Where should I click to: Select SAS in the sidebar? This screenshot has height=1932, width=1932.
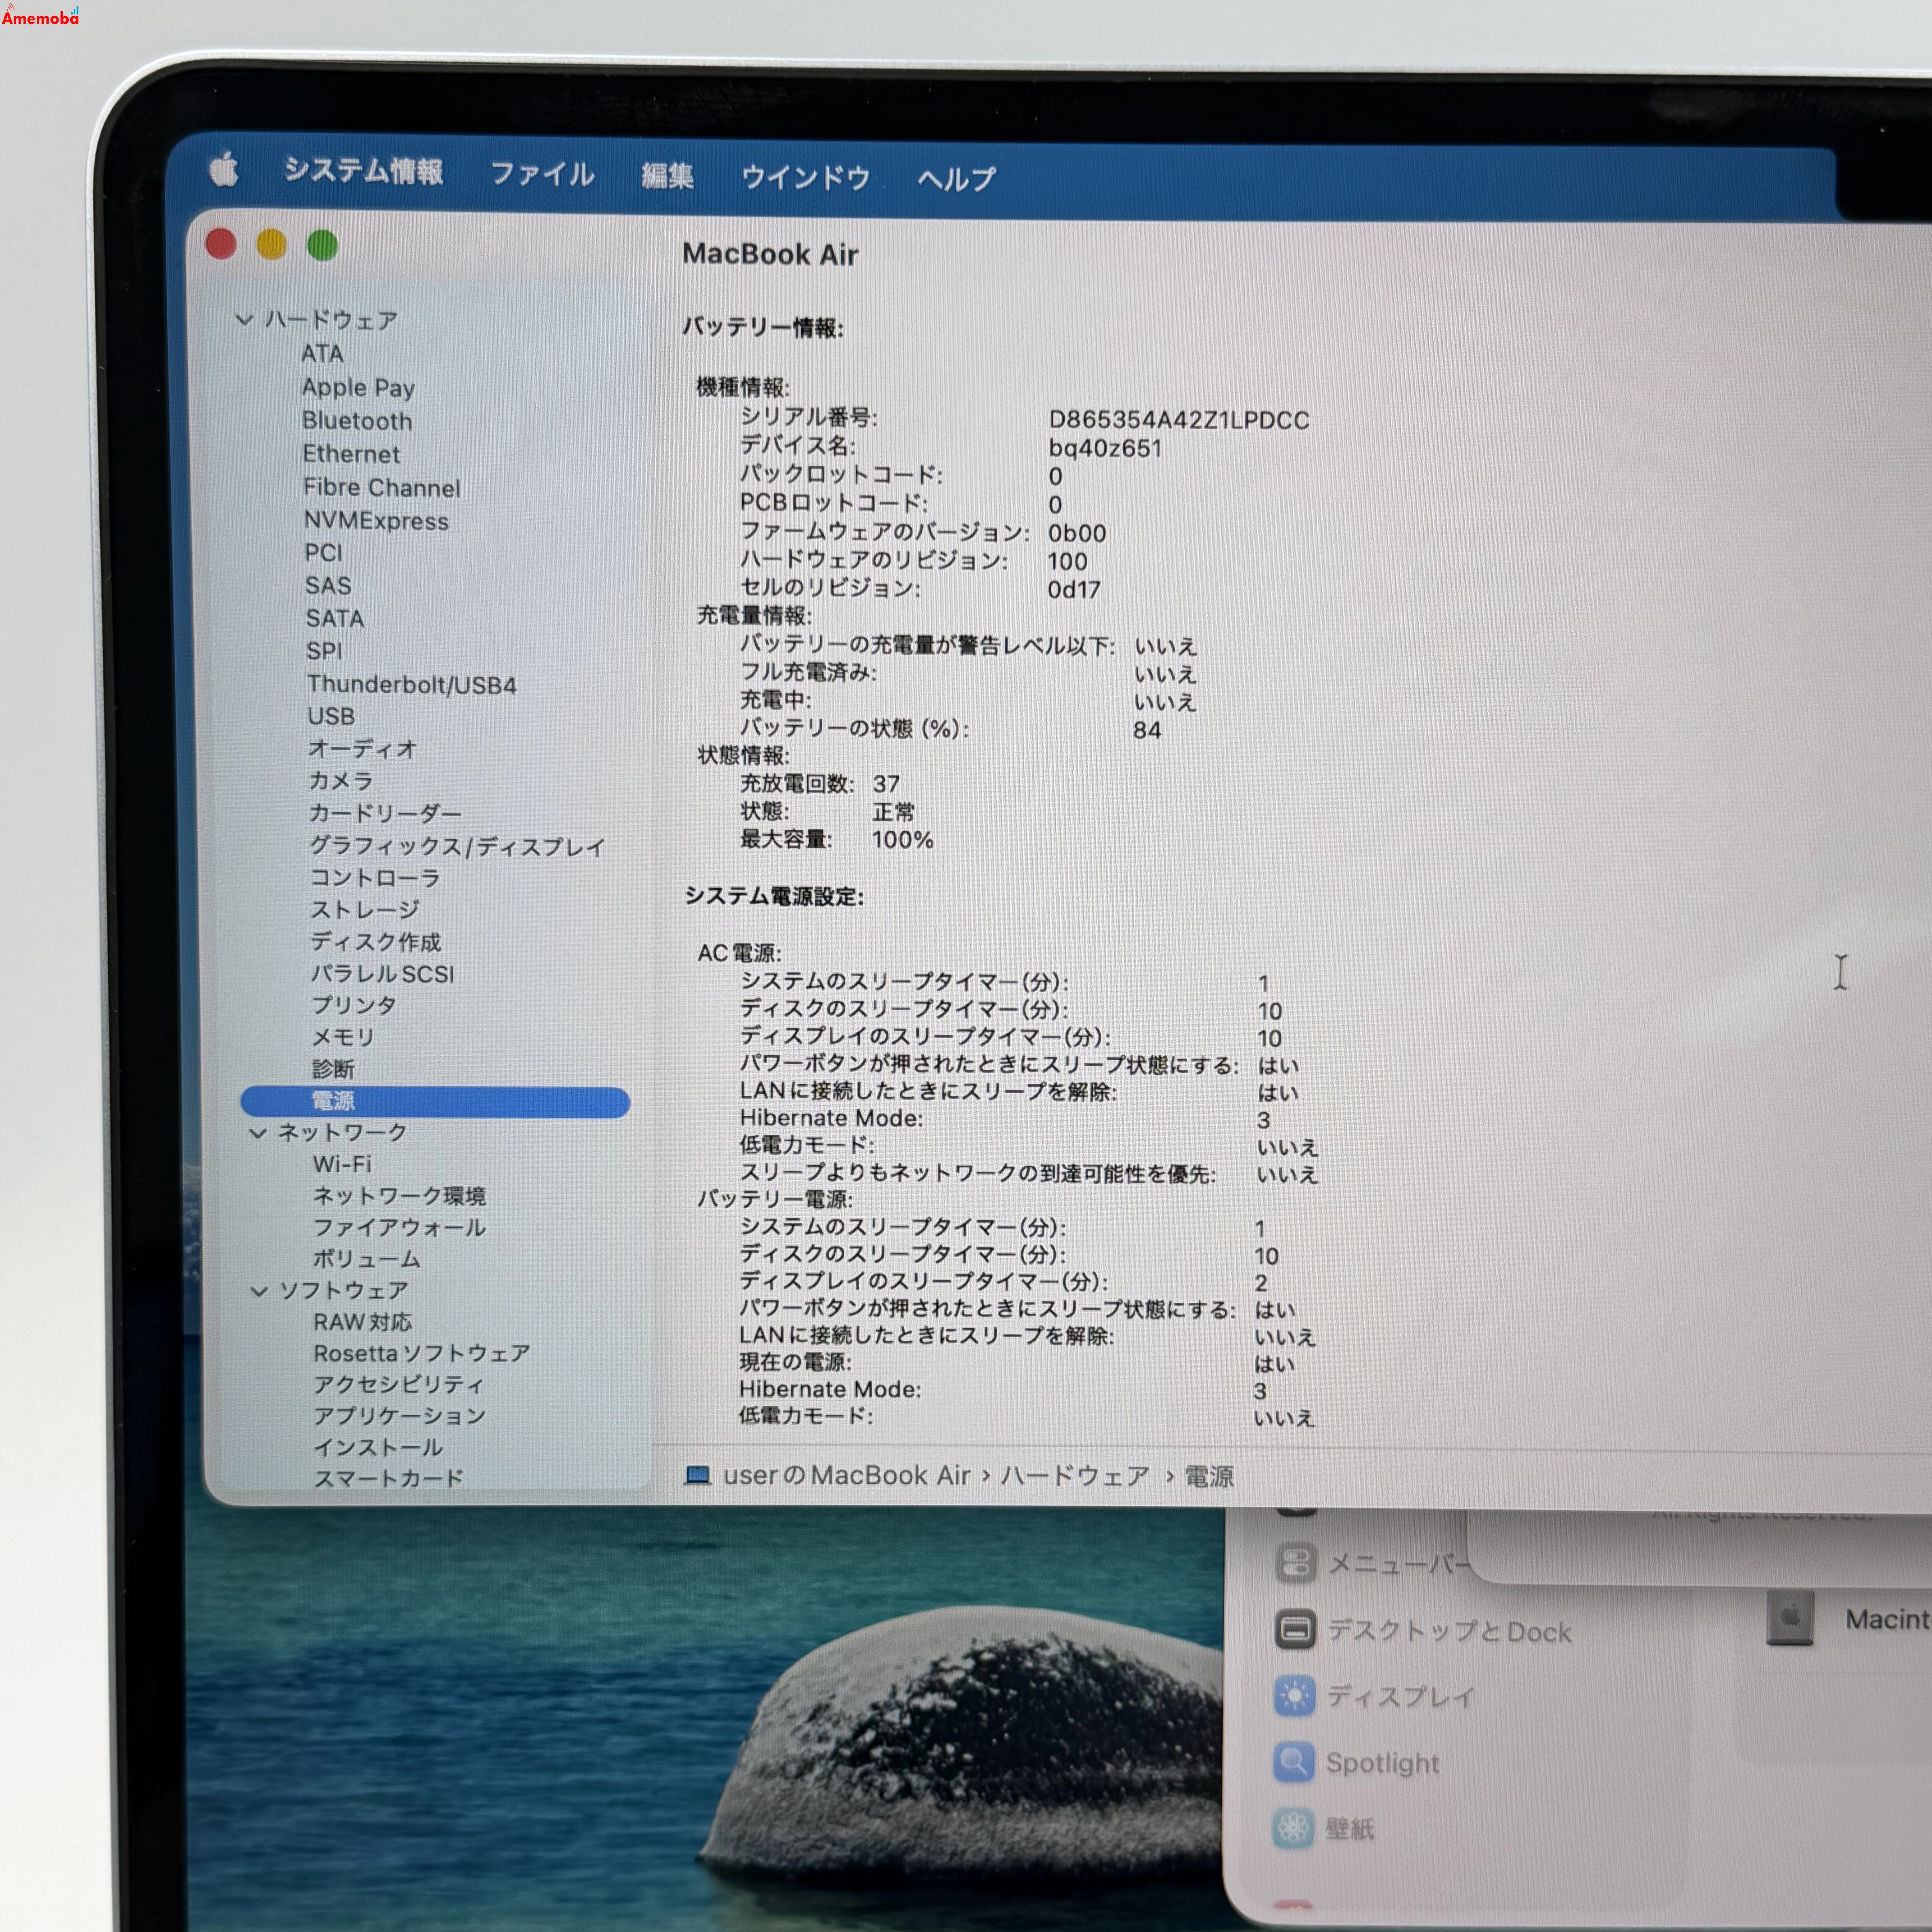point(328,586)
